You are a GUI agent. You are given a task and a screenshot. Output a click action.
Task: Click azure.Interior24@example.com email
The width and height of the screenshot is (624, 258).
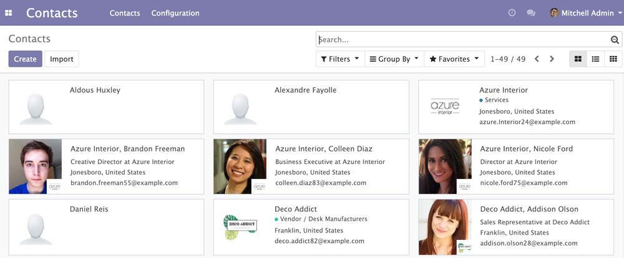527,122
